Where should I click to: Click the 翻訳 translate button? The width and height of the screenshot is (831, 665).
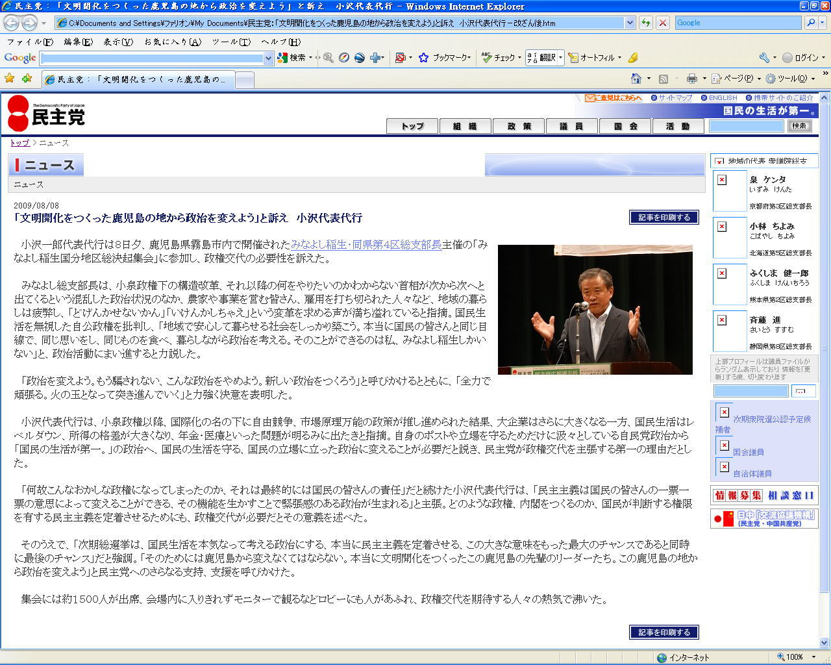541,58
